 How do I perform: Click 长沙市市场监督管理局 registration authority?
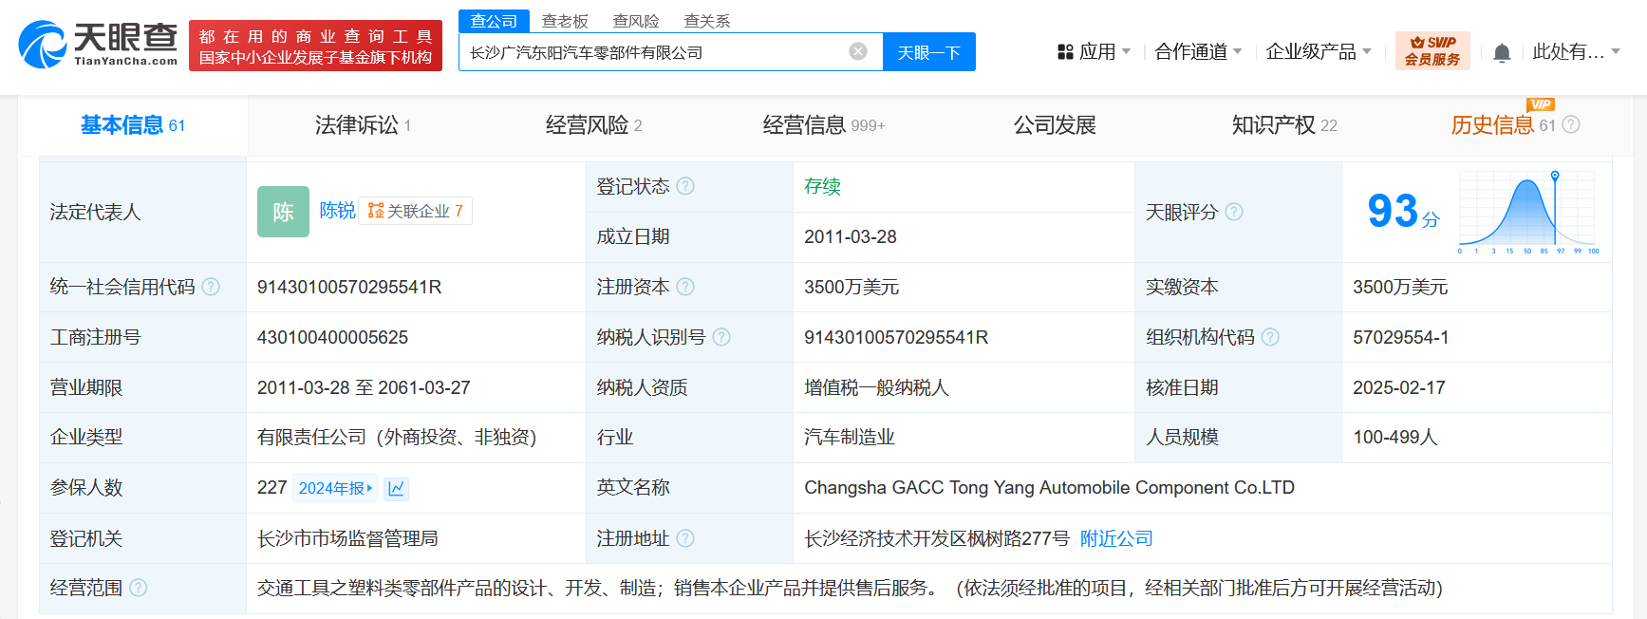pyautogui.click(x=347, y=538)
